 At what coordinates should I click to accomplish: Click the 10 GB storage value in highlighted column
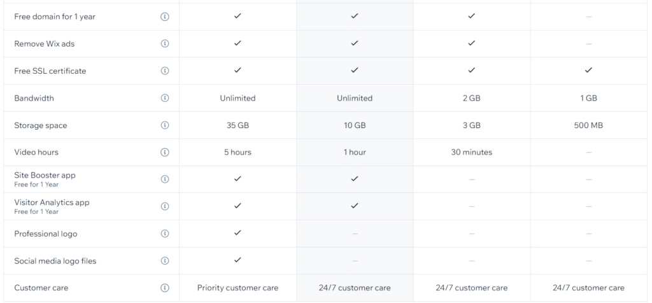pos(354,125)
